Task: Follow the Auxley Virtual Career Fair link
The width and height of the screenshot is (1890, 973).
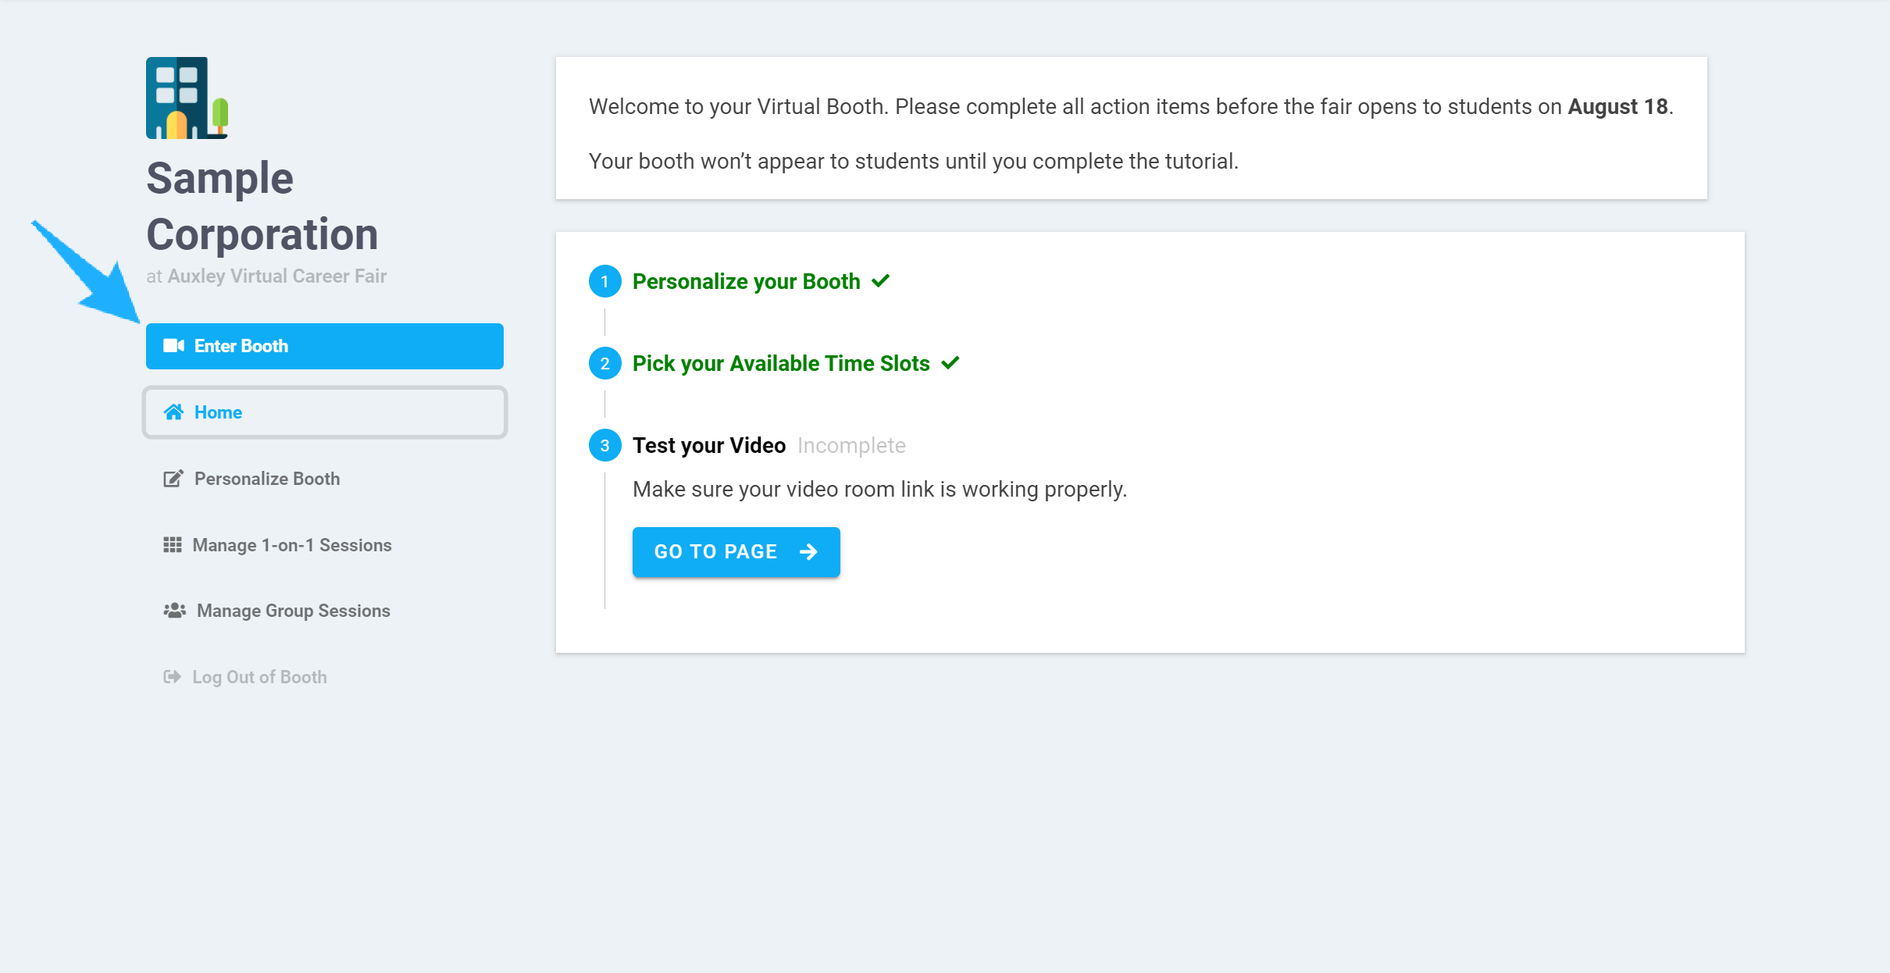Action: (x=277, y=276)
